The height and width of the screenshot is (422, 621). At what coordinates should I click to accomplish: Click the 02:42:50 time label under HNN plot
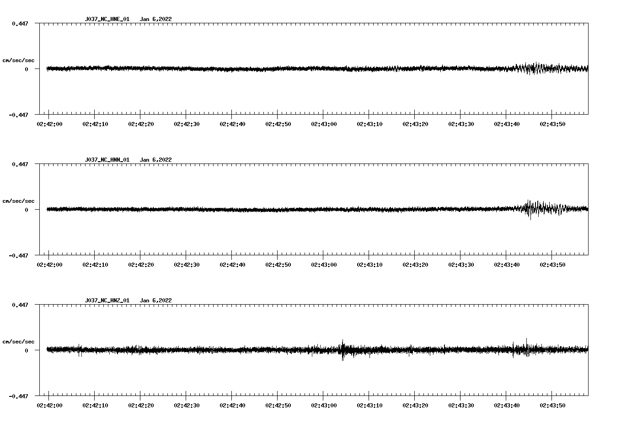[x=278, y=265]
